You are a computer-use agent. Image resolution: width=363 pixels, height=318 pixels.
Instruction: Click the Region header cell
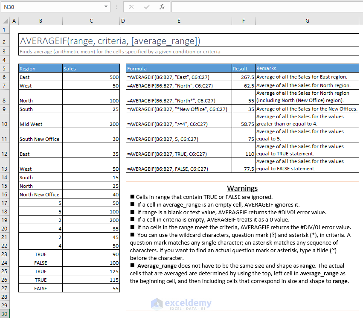[x=41, y=68]
